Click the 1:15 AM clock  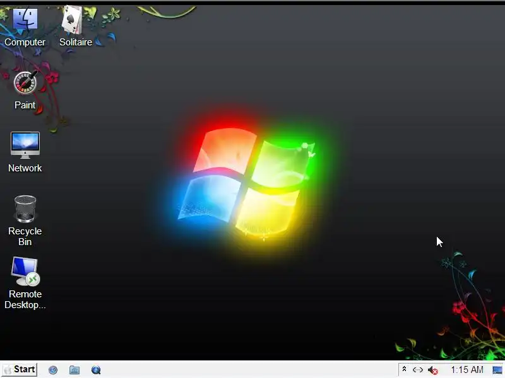pyautogui.click(x=467, y=370)
